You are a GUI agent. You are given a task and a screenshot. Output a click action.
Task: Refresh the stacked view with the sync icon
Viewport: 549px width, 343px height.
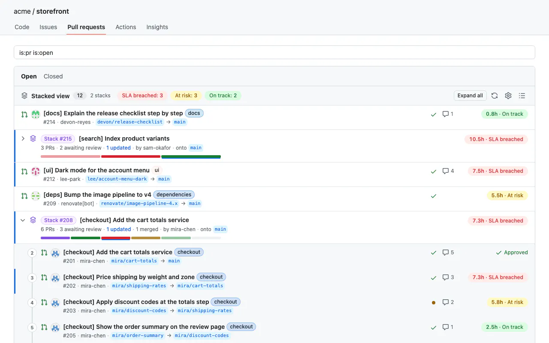pos(495,96)
